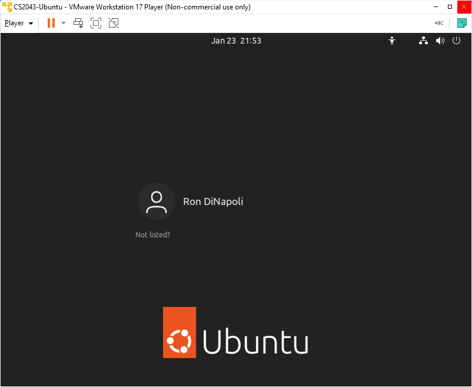The image size is (472, 387).
Task: Click the user avatar circle
Action: pyautogui.click(x=157, y=201)
